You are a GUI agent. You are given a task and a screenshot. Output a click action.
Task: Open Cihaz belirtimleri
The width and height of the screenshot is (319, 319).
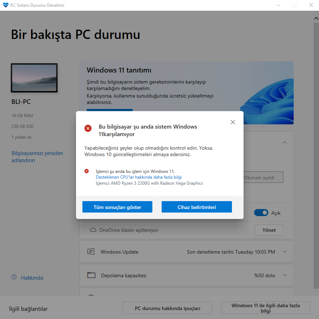197,207
